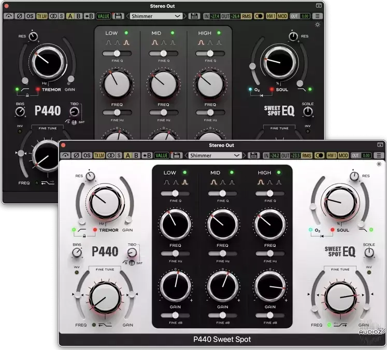
Task: Toggle SOUL red LED in front window
Action: [332, 230]
